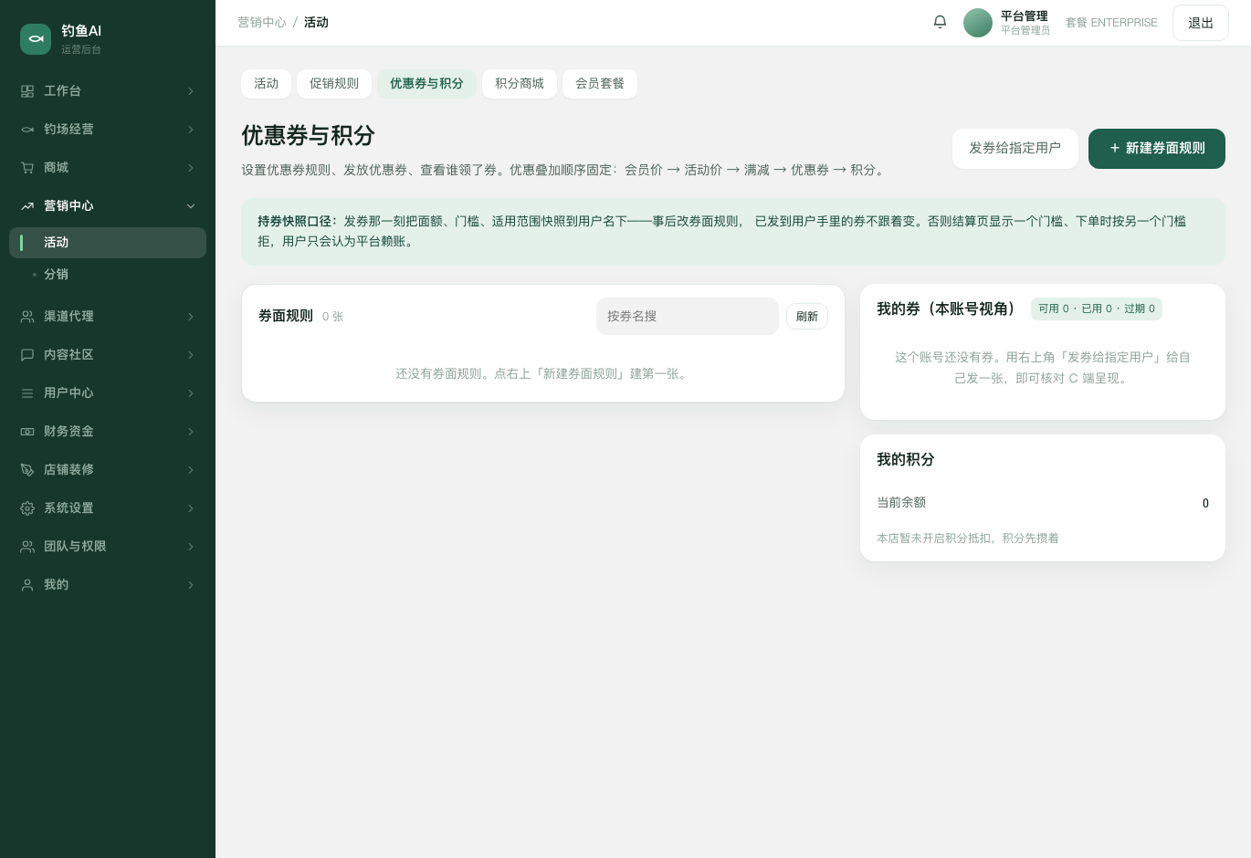Click the 商城 shopping cart icon
This screenshot has height=858, width=1251.
pos(27,168)
